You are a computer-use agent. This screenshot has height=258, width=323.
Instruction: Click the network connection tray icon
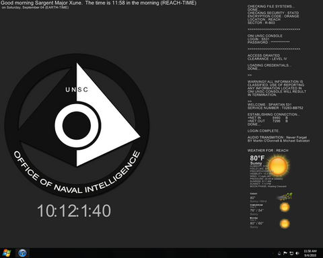[x=291, y=253]
